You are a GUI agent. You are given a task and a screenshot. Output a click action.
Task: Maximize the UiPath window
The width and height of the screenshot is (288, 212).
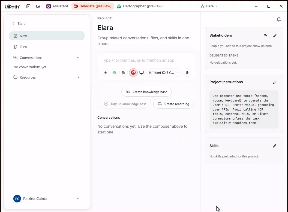tap(269, 6)
